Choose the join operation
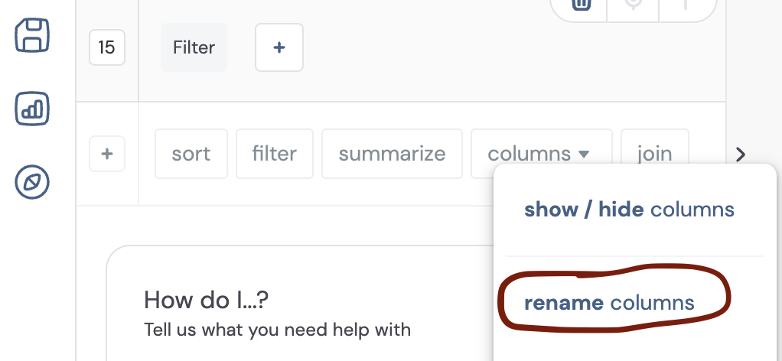This screenshot has height=361, width=782. point(655,154)
